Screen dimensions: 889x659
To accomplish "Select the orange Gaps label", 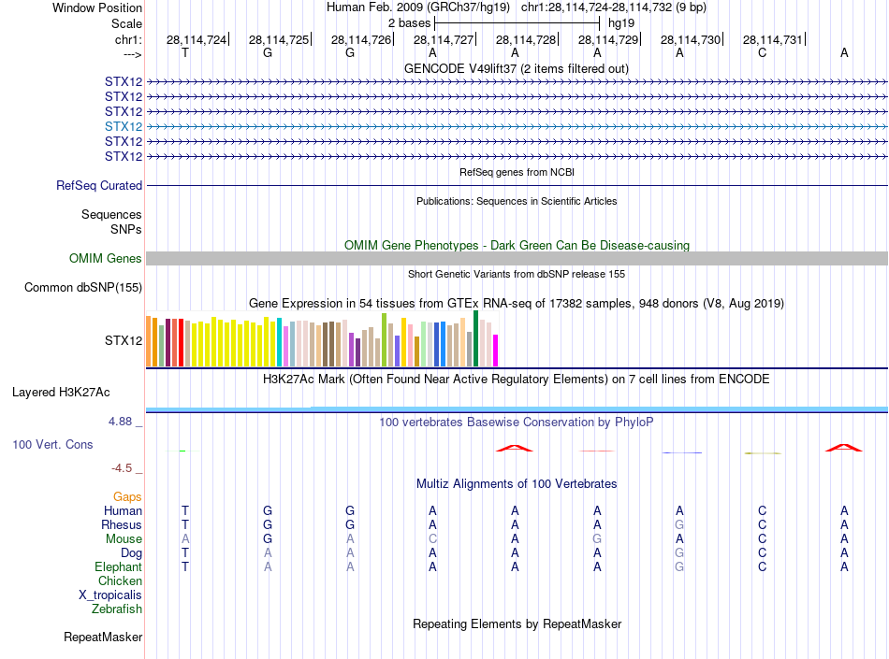I will click(x=127, y=496).
